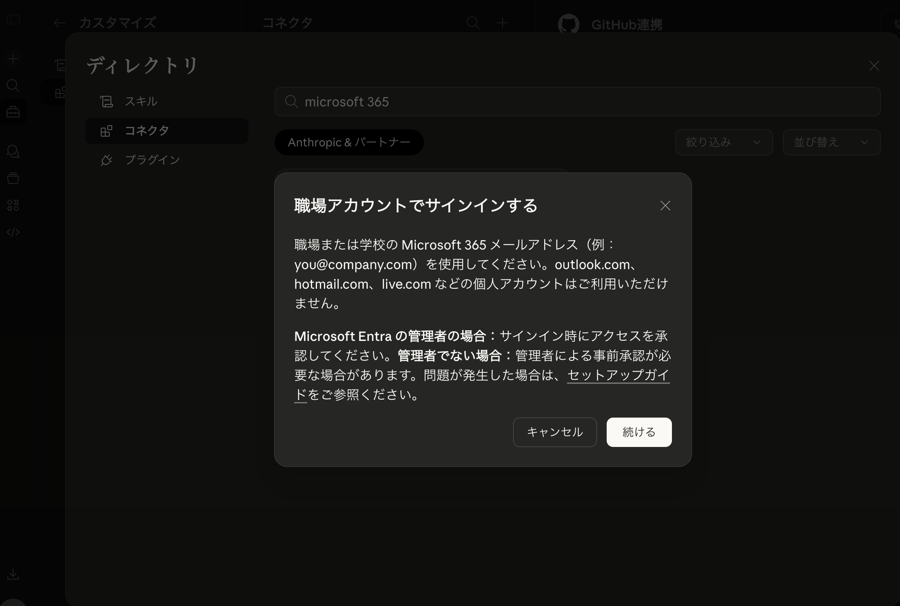Click the キャンセル cancel button

tap(554, 432)
